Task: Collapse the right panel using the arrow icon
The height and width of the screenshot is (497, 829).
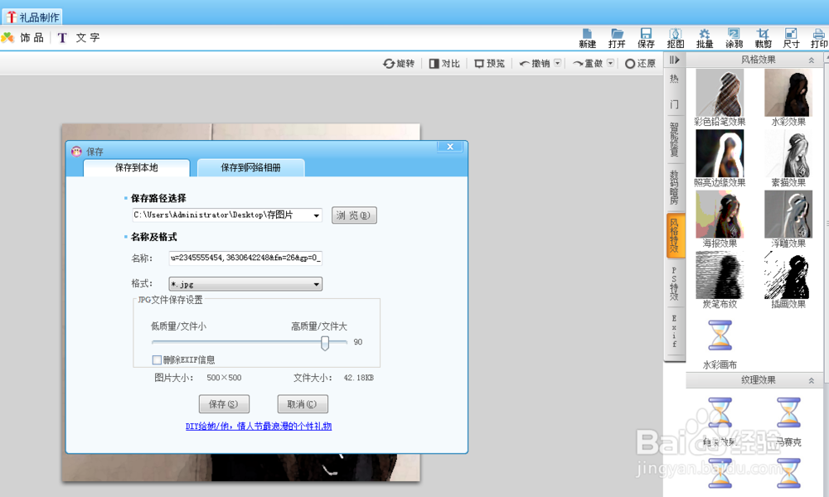Action: point(674,60)
